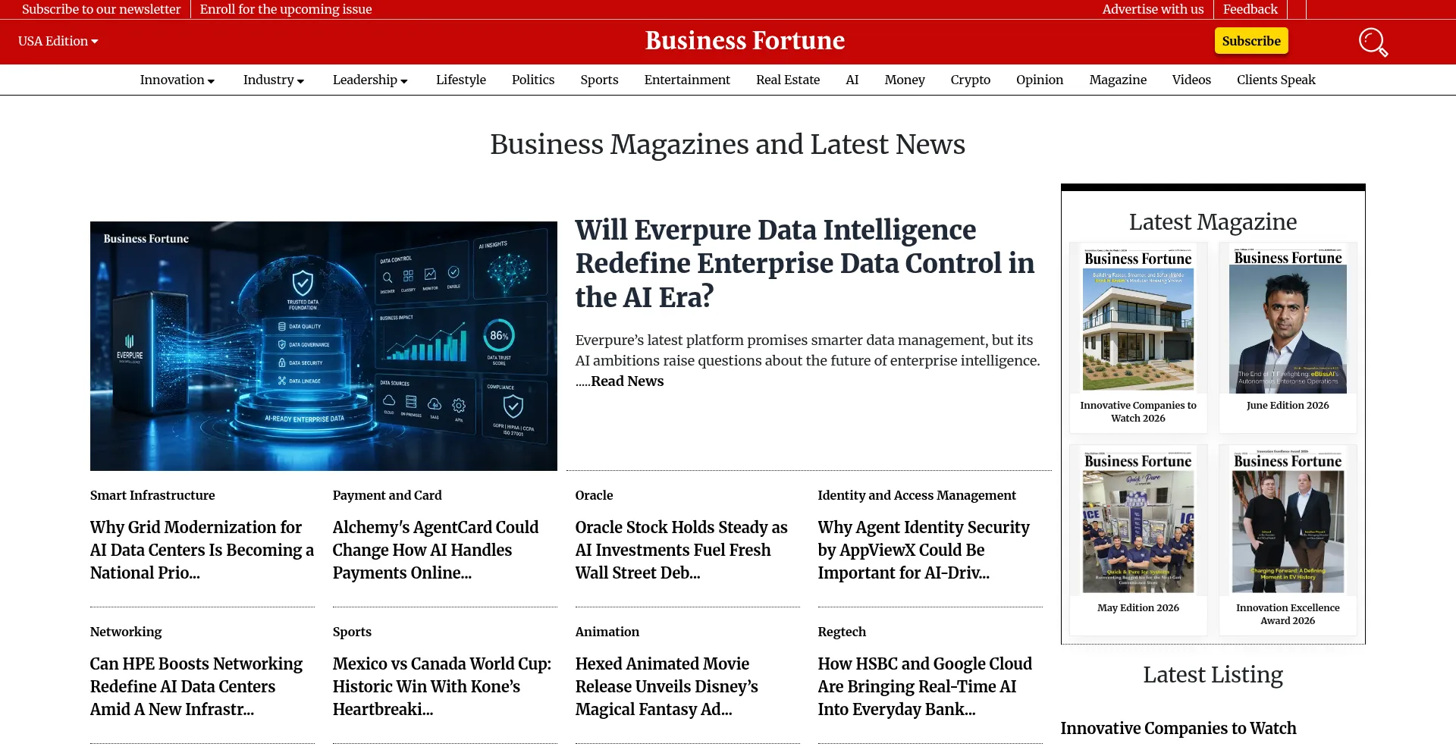
Task: Open the Opinion section
Action: (1040, 80)
